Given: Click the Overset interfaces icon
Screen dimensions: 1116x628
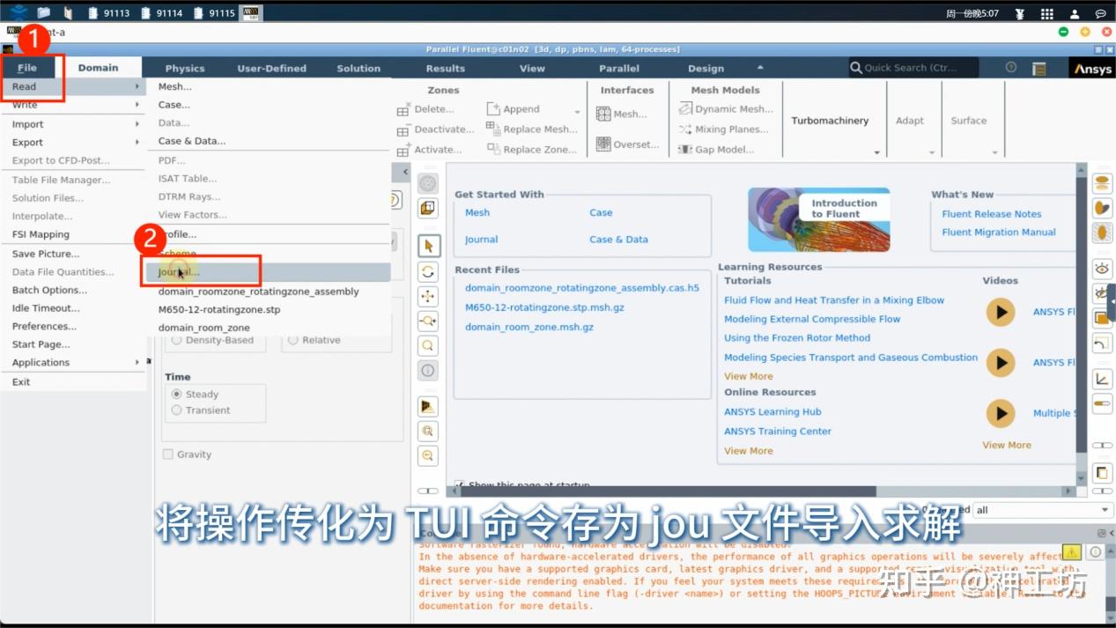Looking at the screenshot, I should pos(603,144).
